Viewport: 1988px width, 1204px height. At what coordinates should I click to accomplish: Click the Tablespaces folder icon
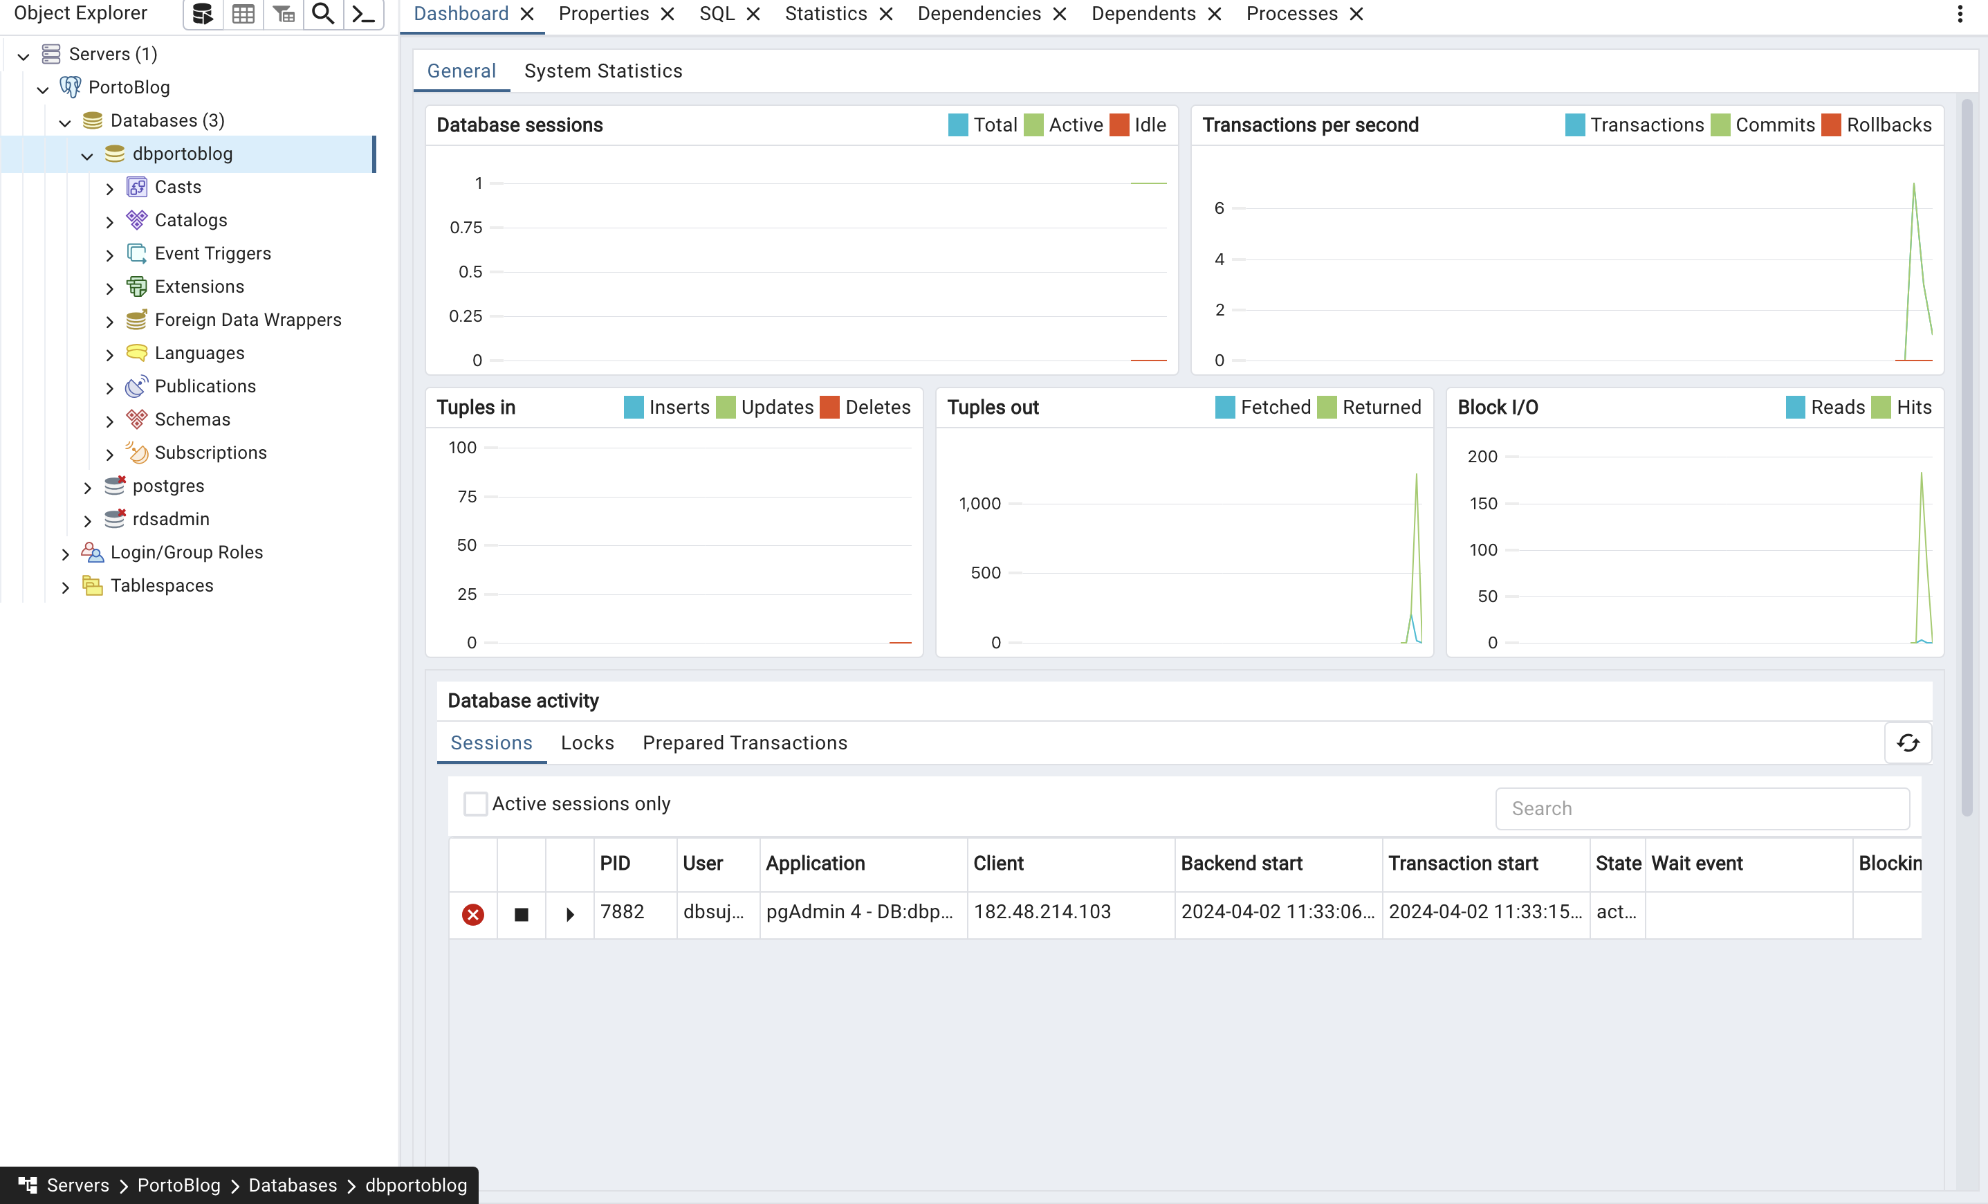click(93, 586)
